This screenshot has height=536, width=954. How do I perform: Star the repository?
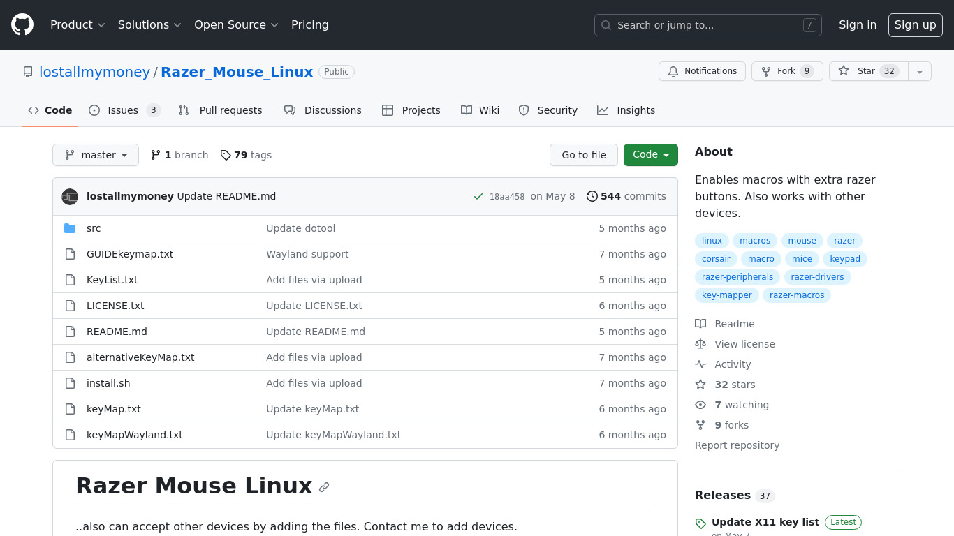(x=868, y=71)
